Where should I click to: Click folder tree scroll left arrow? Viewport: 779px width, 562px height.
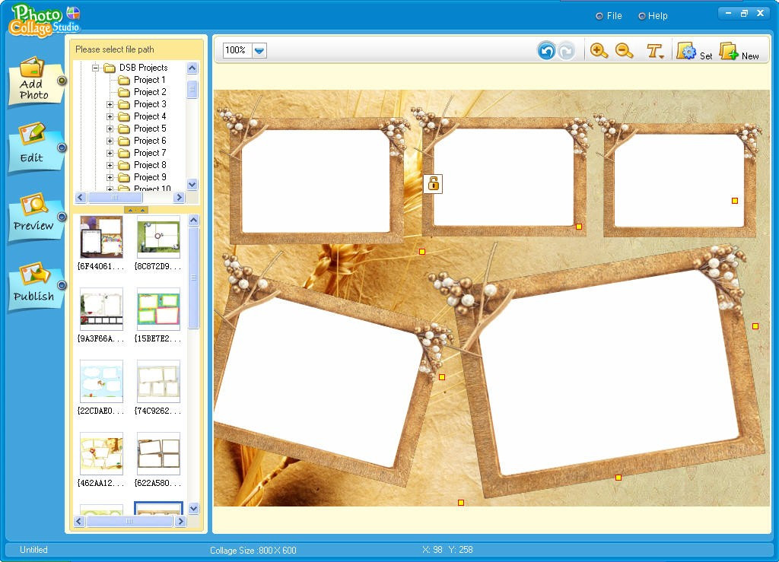[x=81, y=198]
